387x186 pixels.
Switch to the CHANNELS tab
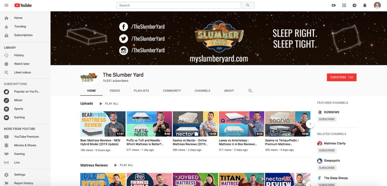(202, 91)
